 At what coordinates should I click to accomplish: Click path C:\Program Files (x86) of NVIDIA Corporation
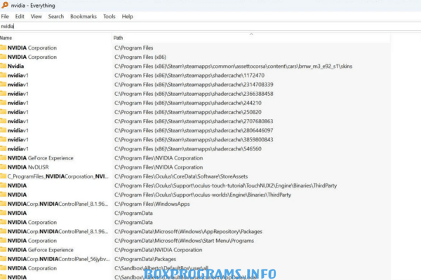[140, 57]
